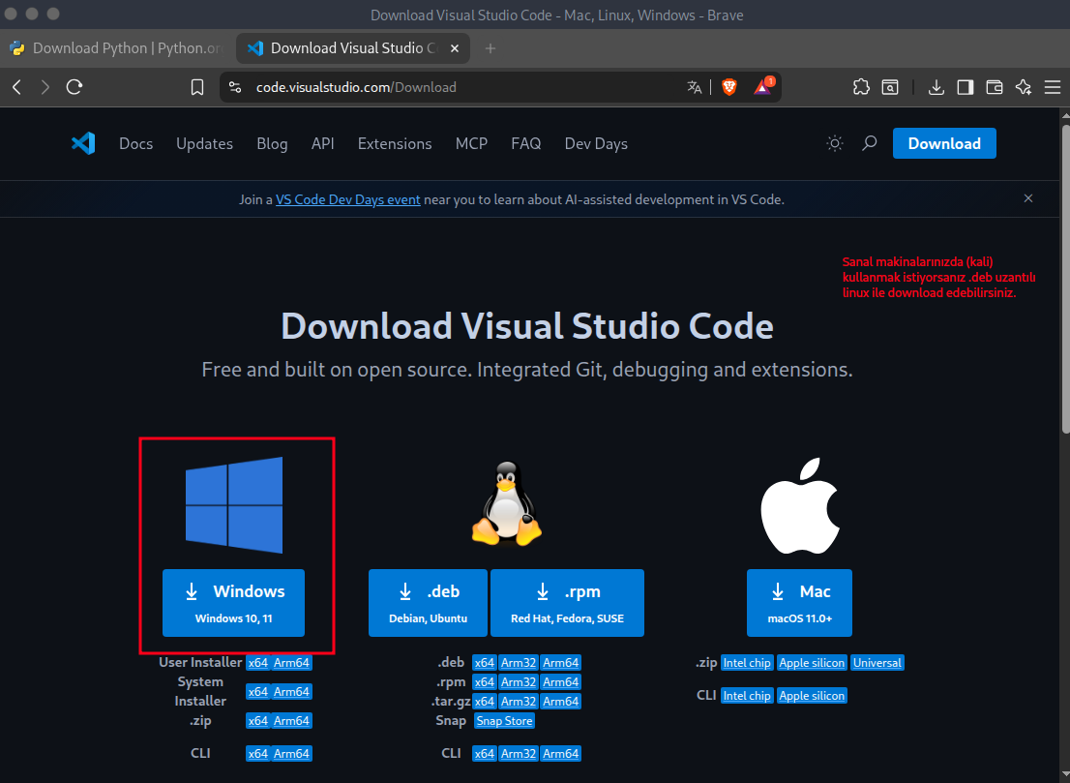Follow the VS Code Dev Days event link

[x=348, y=200]
